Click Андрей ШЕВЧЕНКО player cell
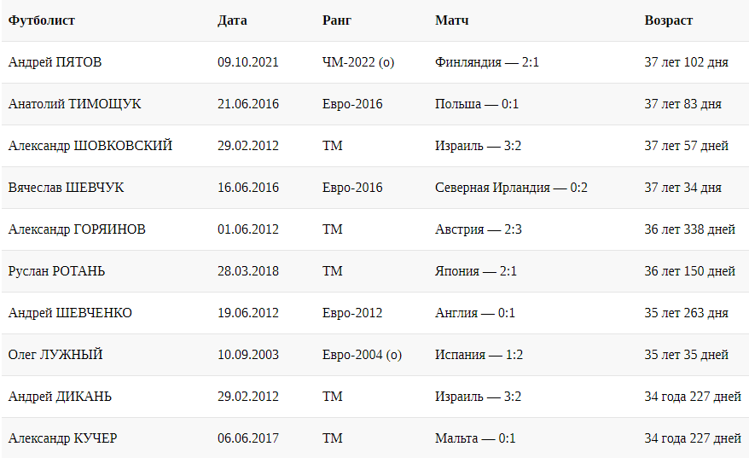749x458 pixels. tap(70, 313)
